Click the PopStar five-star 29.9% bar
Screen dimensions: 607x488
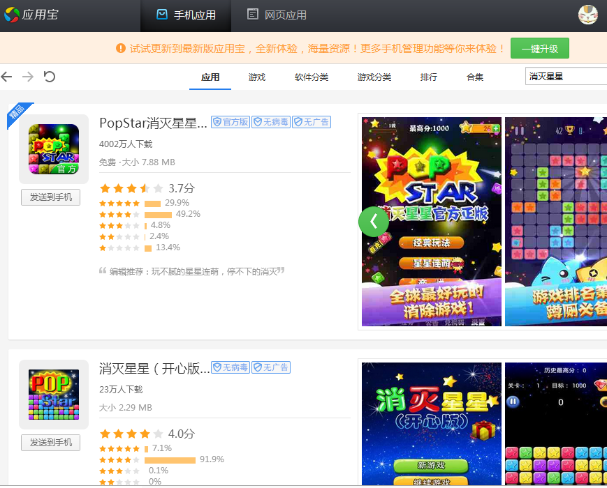(152, 204)
